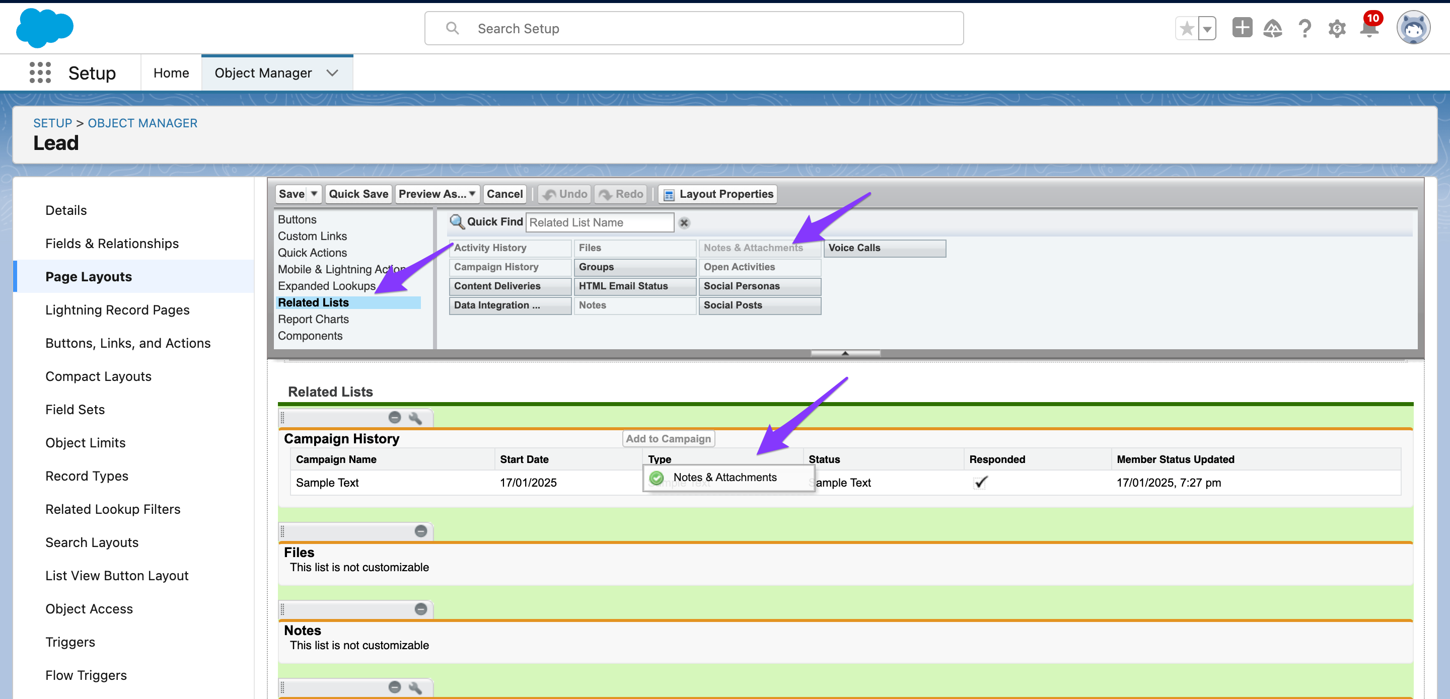Open the Setup gear icon

click(x=1336, y=29)
